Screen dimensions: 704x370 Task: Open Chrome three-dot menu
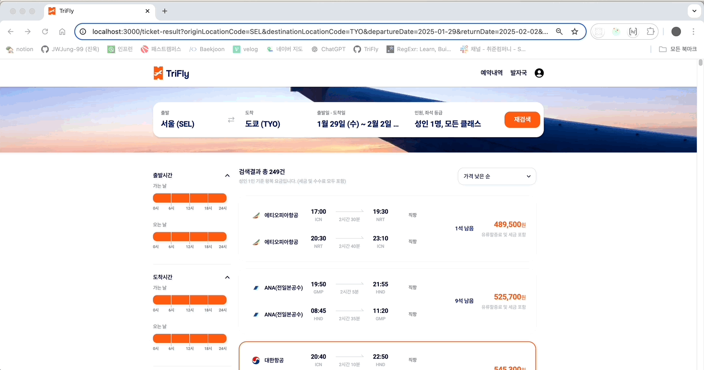tap(693, 32)
